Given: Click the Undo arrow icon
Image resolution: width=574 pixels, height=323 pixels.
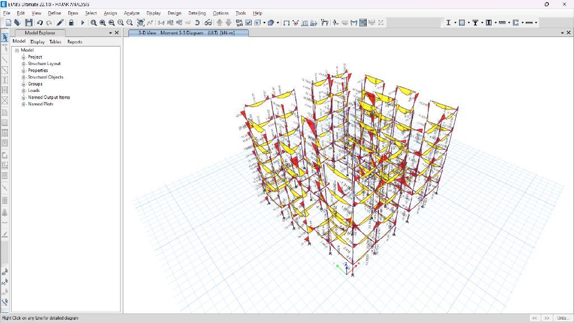Looking at the screenshot, I should pos(40,22).
